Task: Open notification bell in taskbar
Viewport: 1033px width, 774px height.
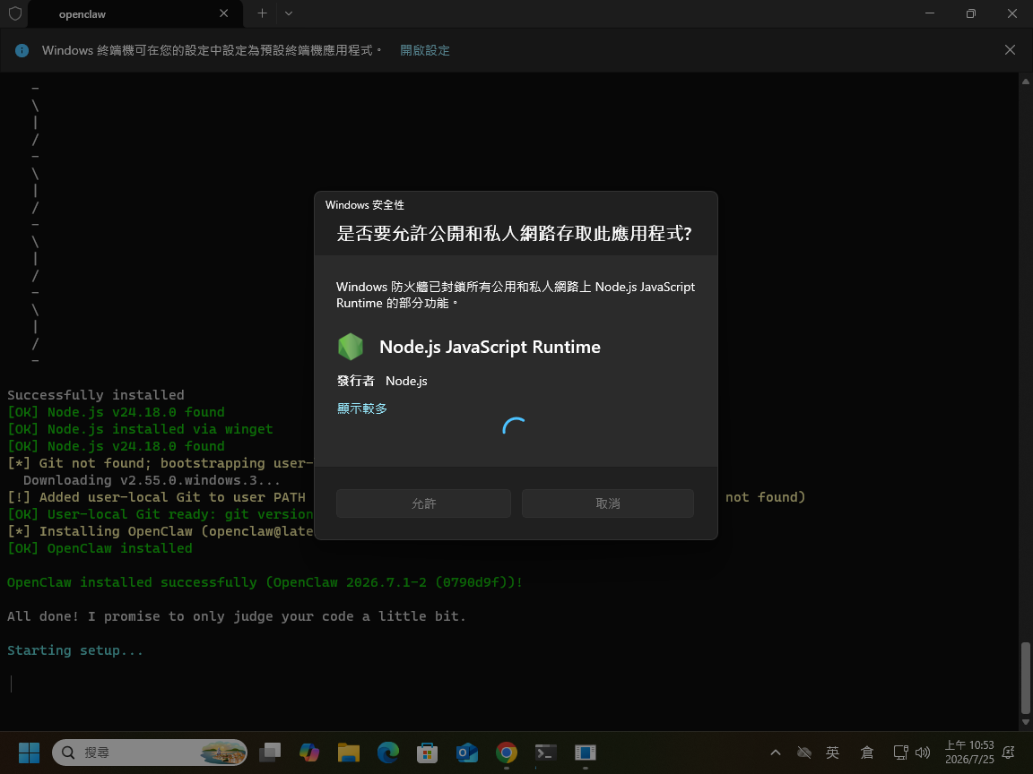Action: pos(1008,752)
